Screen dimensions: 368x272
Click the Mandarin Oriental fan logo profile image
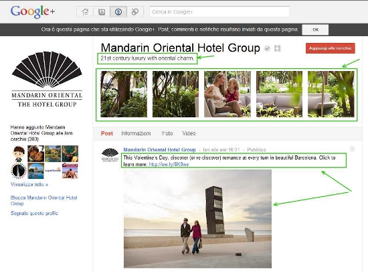tap(47, 79)
